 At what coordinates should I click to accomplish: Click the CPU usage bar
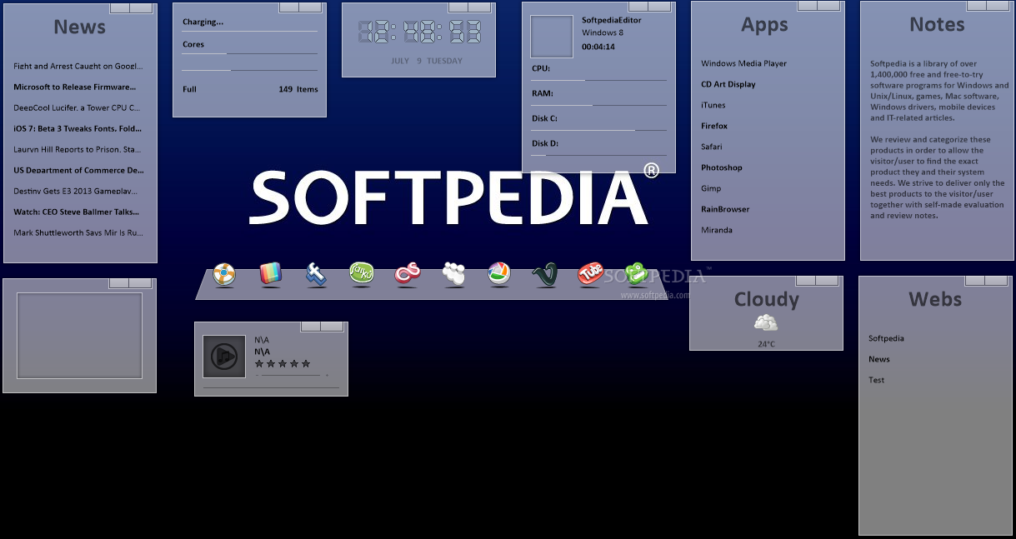[x=599, y=80]
